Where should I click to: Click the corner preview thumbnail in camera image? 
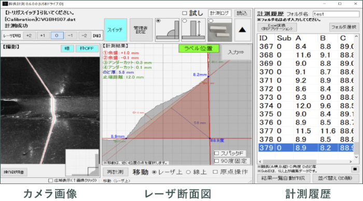click(82, 162)
